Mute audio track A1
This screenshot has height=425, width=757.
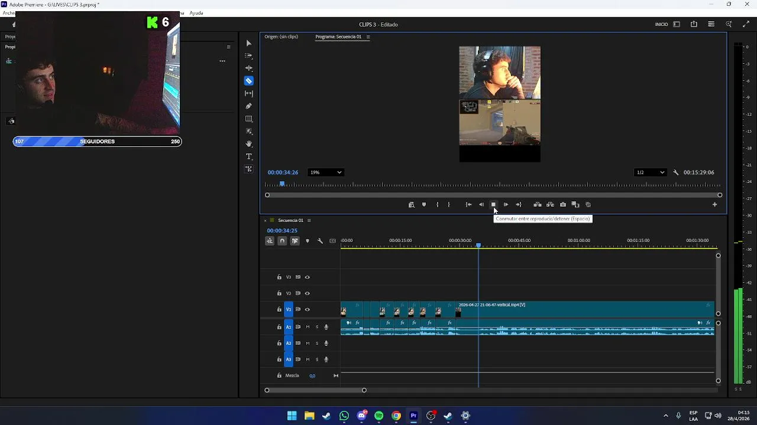tap(308, 327)
